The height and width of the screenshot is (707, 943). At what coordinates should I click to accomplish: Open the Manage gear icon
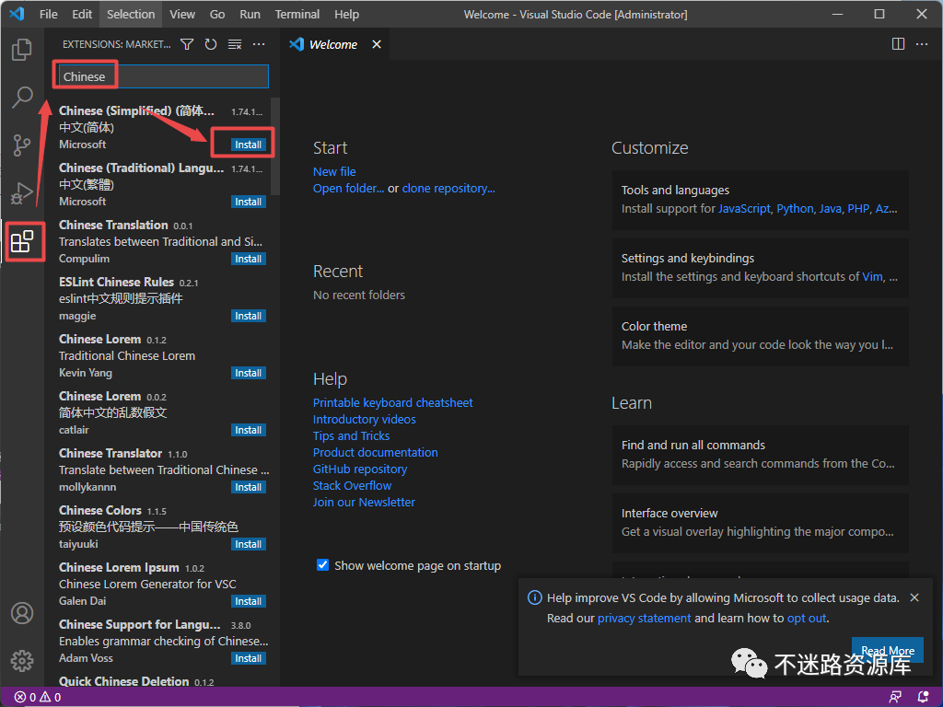(22, 661)
